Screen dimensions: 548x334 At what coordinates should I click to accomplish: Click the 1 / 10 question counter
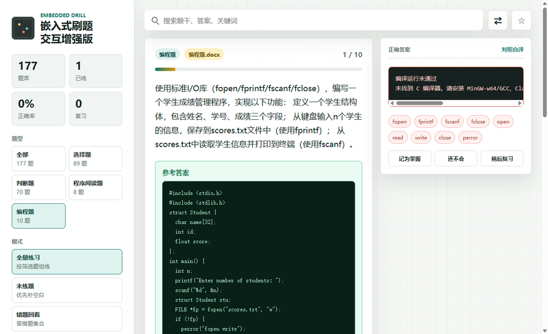tap(352, 55)
